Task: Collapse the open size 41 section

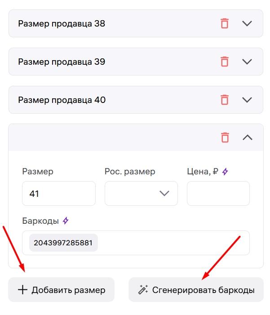Action: pyautogui.click(x=248, y=138)
